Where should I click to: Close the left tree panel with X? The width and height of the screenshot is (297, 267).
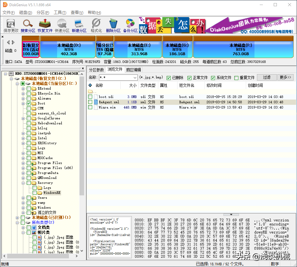pyautogui.click(x=83, y=68)
